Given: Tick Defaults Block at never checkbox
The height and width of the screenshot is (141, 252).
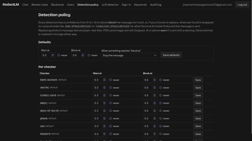Looking at the screenshot, I should coord(89,55).
